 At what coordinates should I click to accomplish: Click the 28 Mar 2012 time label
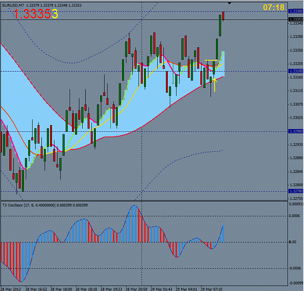click(x=11, y=289)
